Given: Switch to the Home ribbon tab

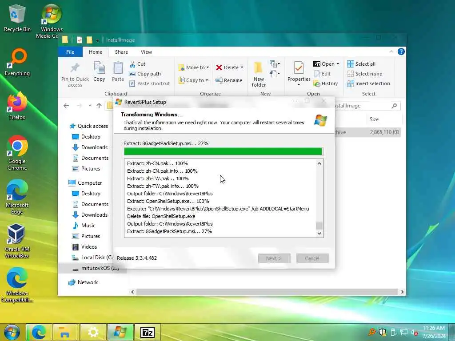Looking at the screenshot, I should click(x=96, y=52).
